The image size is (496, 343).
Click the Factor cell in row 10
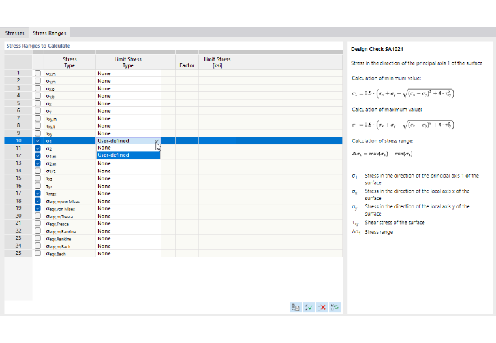click(x=187, y=141)
